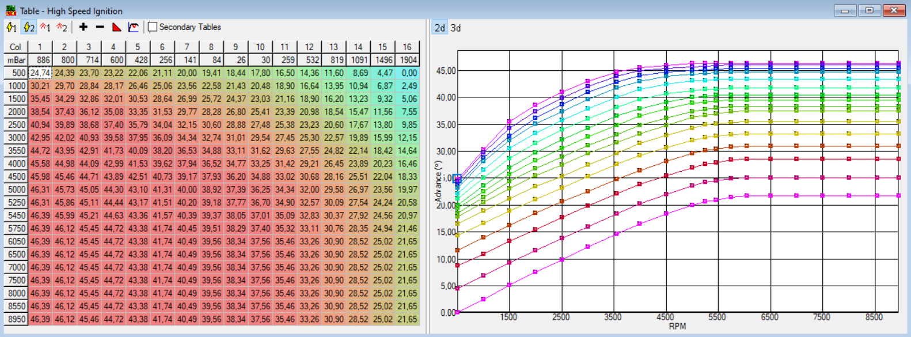Screen dimensions: 911x337
Task: Click the cell with value 23,03
Action: (x=260, y=99)
